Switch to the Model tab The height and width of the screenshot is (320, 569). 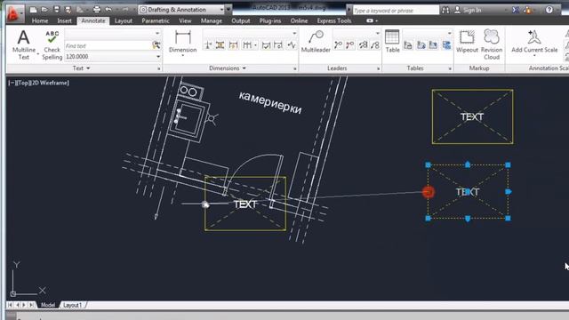tap(47, 305)
